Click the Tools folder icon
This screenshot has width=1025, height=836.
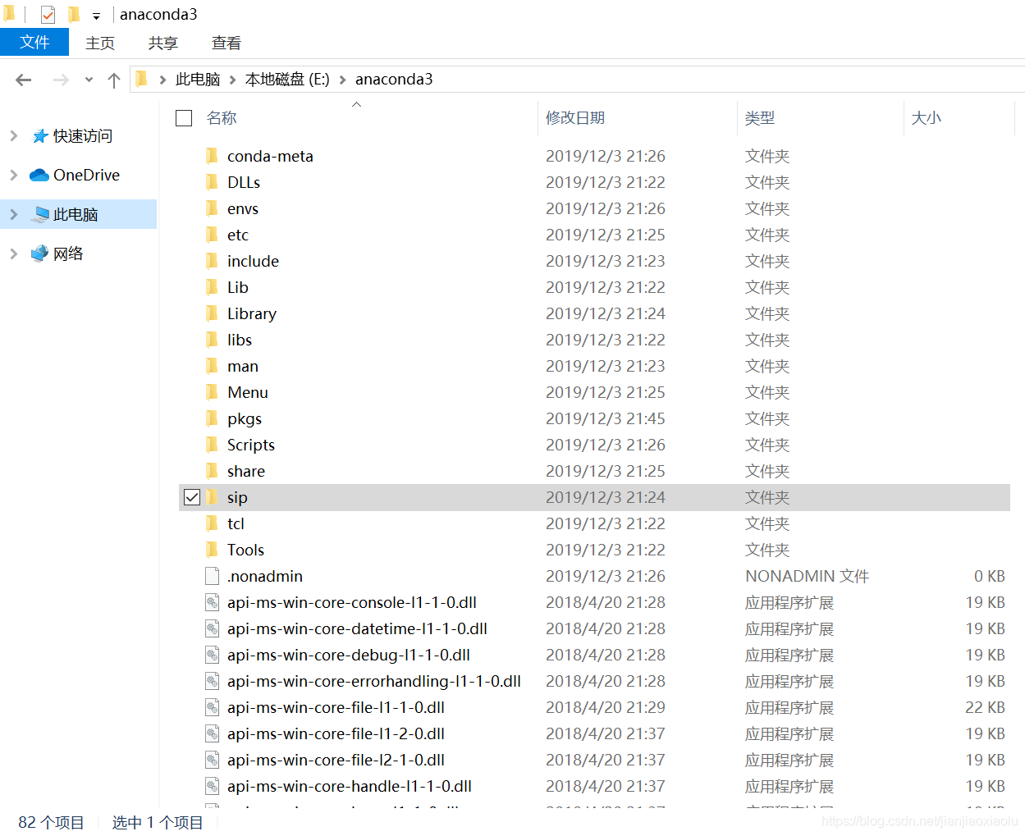212,550
